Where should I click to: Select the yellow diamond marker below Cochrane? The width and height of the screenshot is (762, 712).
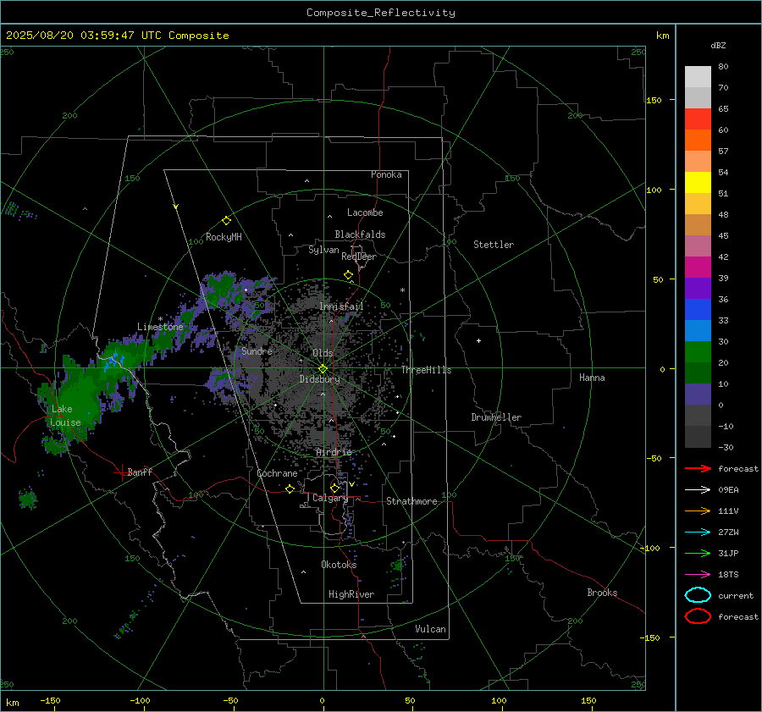[x=290, y=489]
